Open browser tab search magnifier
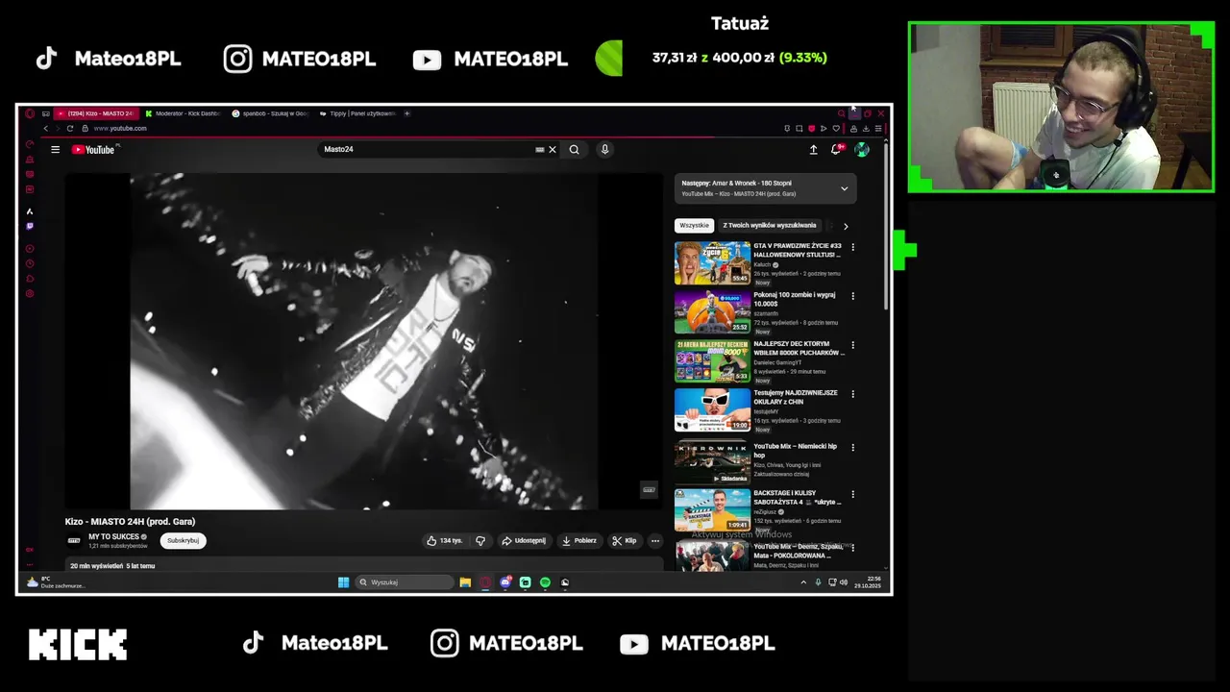The image size is (1230, 692). coord(841,113)
